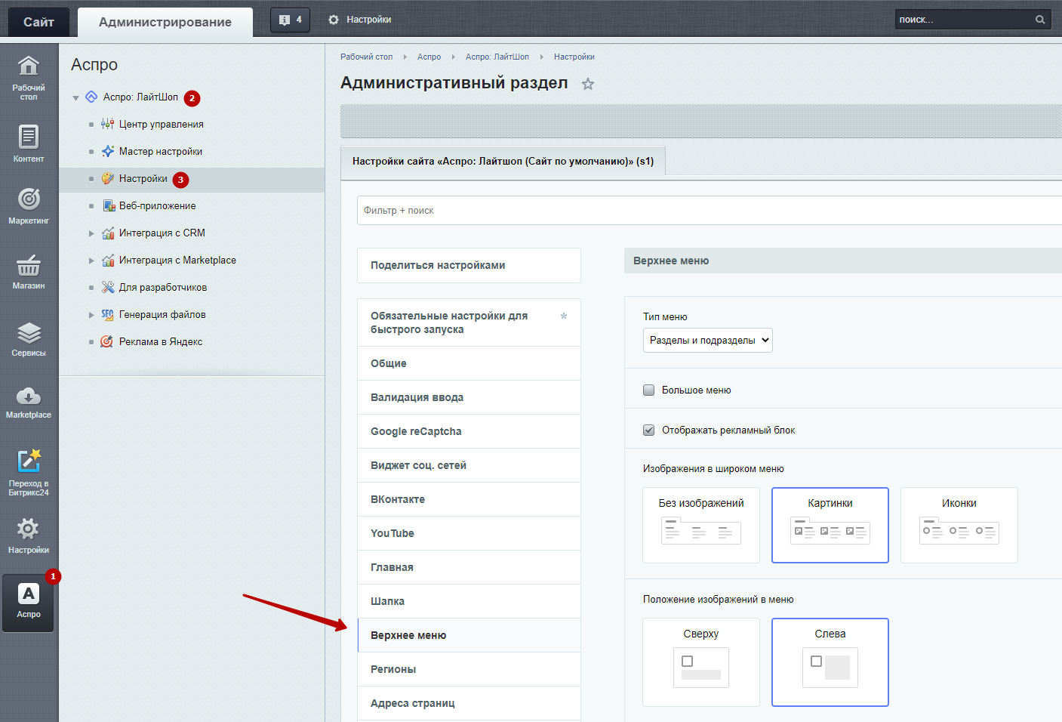Enable the Большое меню checkbox
Image resolution: width=1062 pixels, height=722 pixels.
point(648,390)
